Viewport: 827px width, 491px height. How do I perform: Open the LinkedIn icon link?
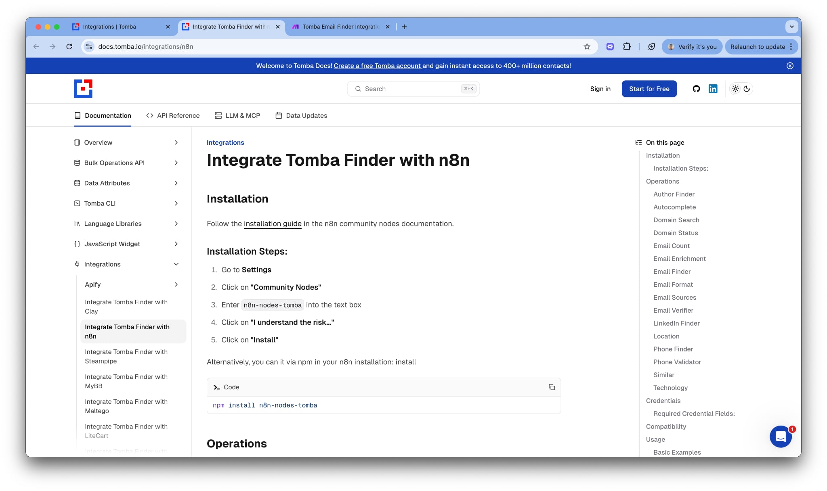713,89
